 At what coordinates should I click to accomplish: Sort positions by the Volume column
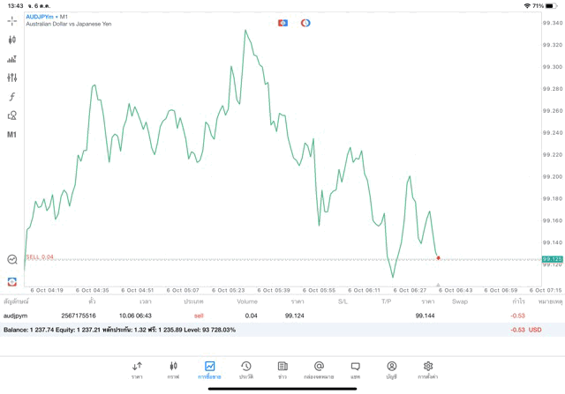coord(247,301)
